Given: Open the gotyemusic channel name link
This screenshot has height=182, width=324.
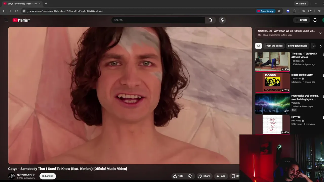Looking at the screenshot, I should pos(25,175).
